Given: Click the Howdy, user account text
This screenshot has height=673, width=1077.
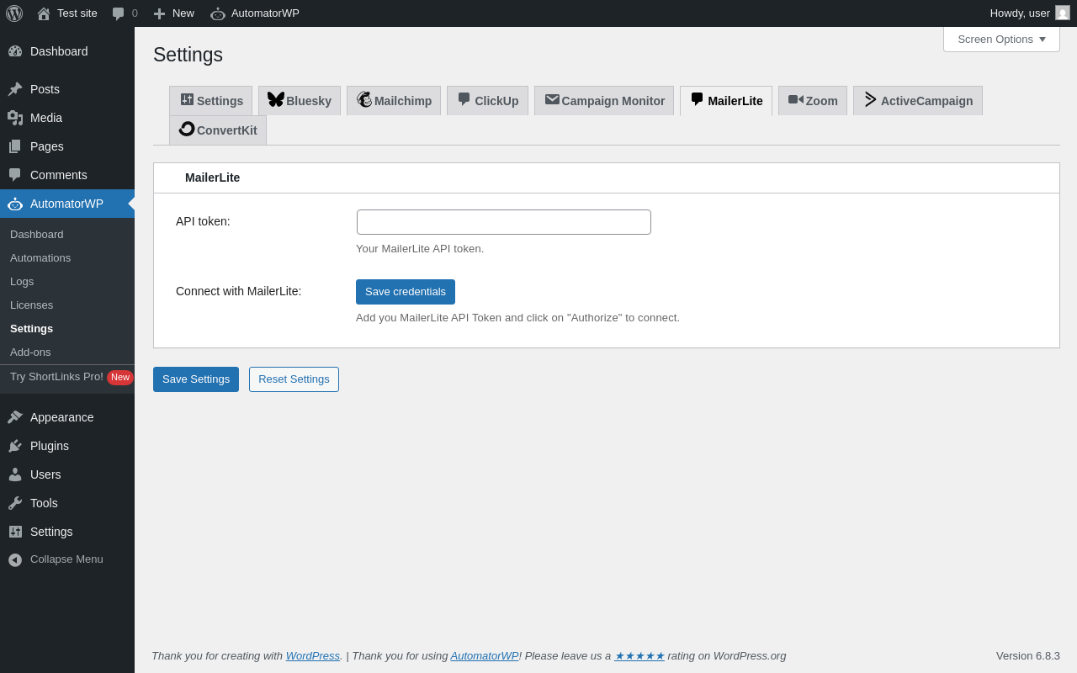Looking at the screenshot, I should 1020,13.
